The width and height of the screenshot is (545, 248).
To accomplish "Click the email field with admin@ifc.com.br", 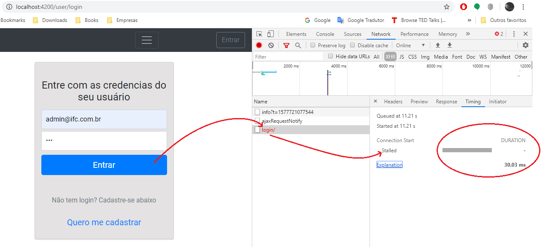I will click(104, 119).
